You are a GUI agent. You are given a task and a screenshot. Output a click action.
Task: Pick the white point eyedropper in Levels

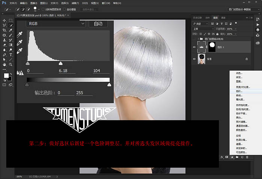(20, 51)
